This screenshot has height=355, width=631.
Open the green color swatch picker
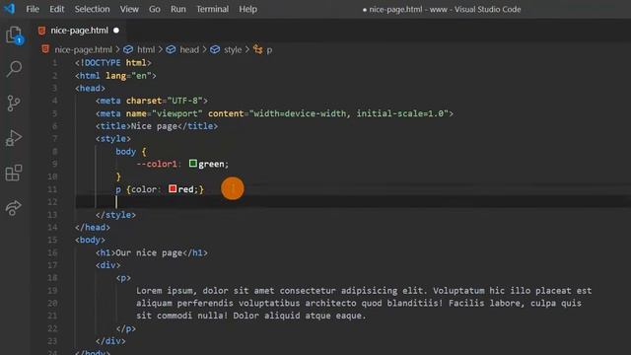point(193,164)
